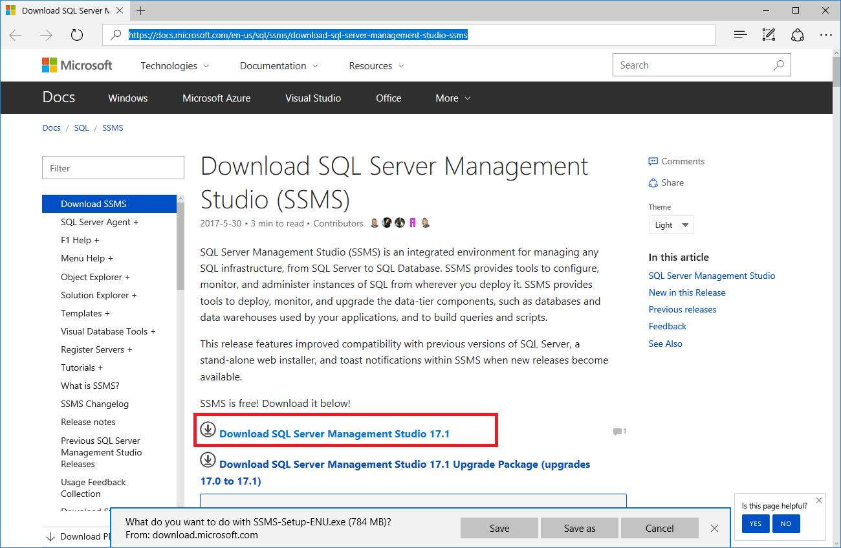Click Cancel in download prompt
The image size is (841, 548).
(x=660, y=528)
